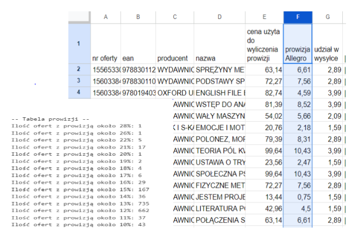The image size is (356, 238).
Task: Click row 3 header number
Action: [79, 81]
